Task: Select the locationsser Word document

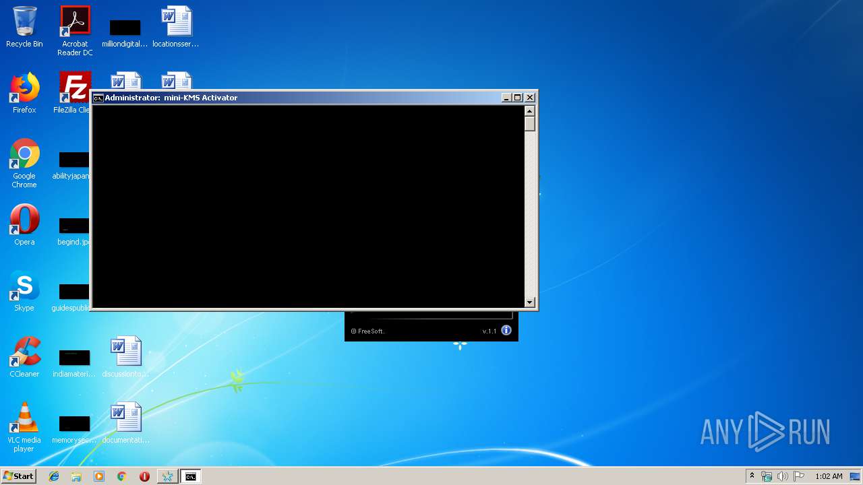Action: coord(176,27)
